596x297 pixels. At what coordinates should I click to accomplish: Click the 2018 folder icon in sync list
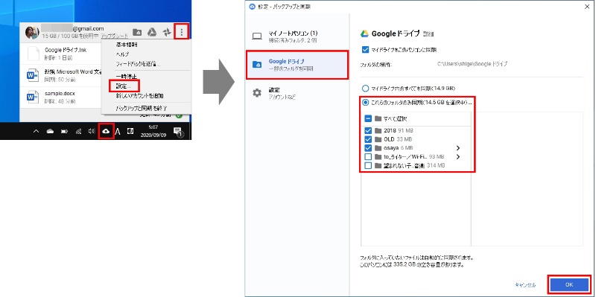click(x=378, y=130)
